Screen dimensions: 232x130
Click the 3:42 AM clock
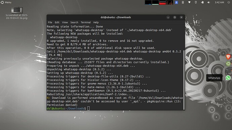219,2
